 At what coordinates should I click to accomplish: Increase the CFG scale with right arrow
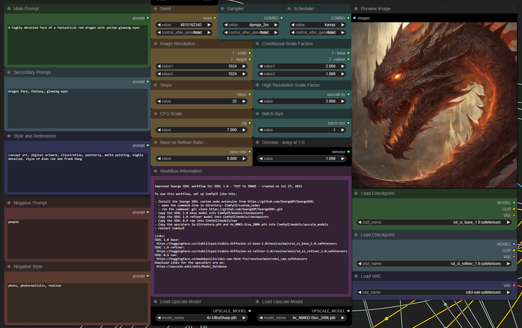244,130
